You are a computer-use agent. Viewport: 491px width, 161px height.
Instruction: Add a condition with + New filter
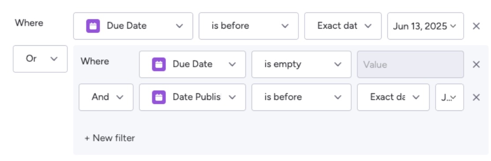[x=110, y=138]
